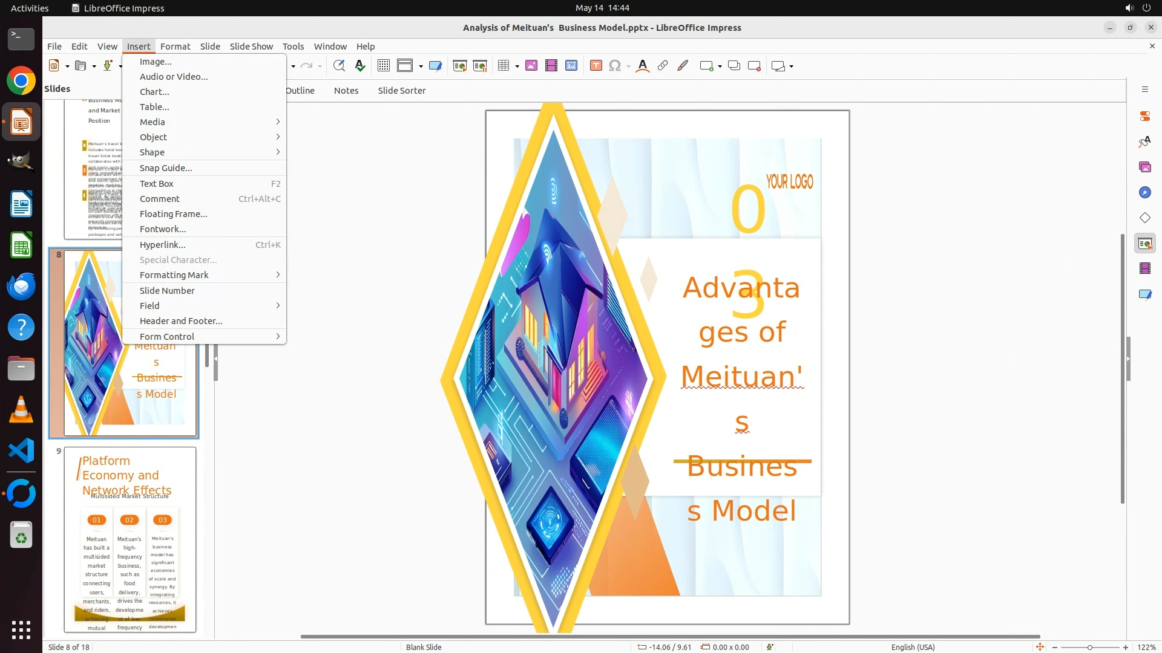Toggle the Display Grid toolbar button
The height and width of the screenshot is (653, 1162).
tap(383, 66)
